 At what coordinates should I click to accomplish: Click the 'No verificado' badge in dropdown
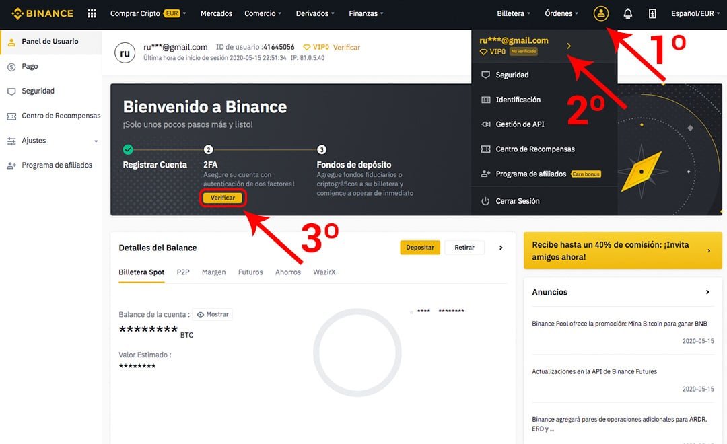524,51
